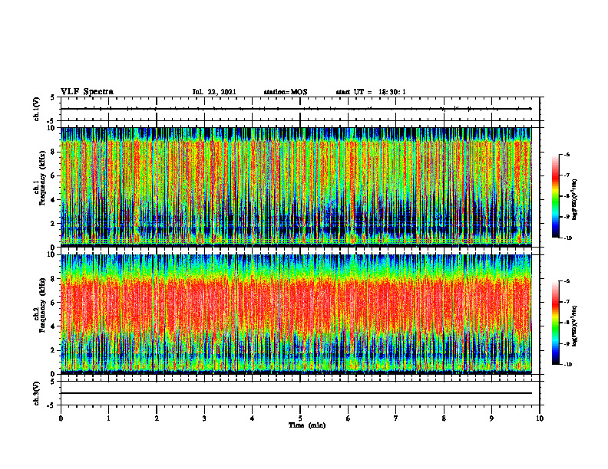Click time axis tick label "5"
The height and width of the screenshot is (469, 608).
pos(300,418)
